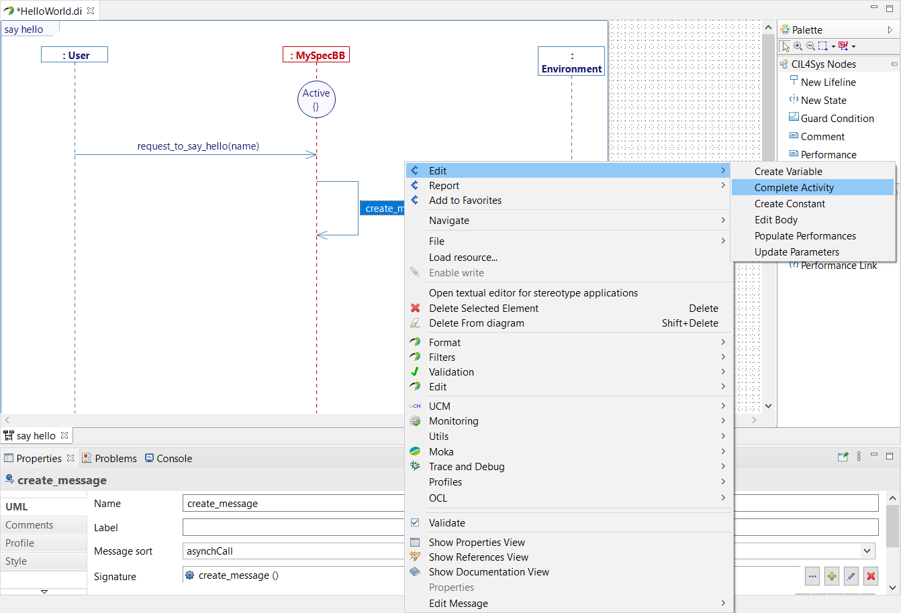
Task: Toggle the Validate checkbox in context menu
Action: coord(415,522)
